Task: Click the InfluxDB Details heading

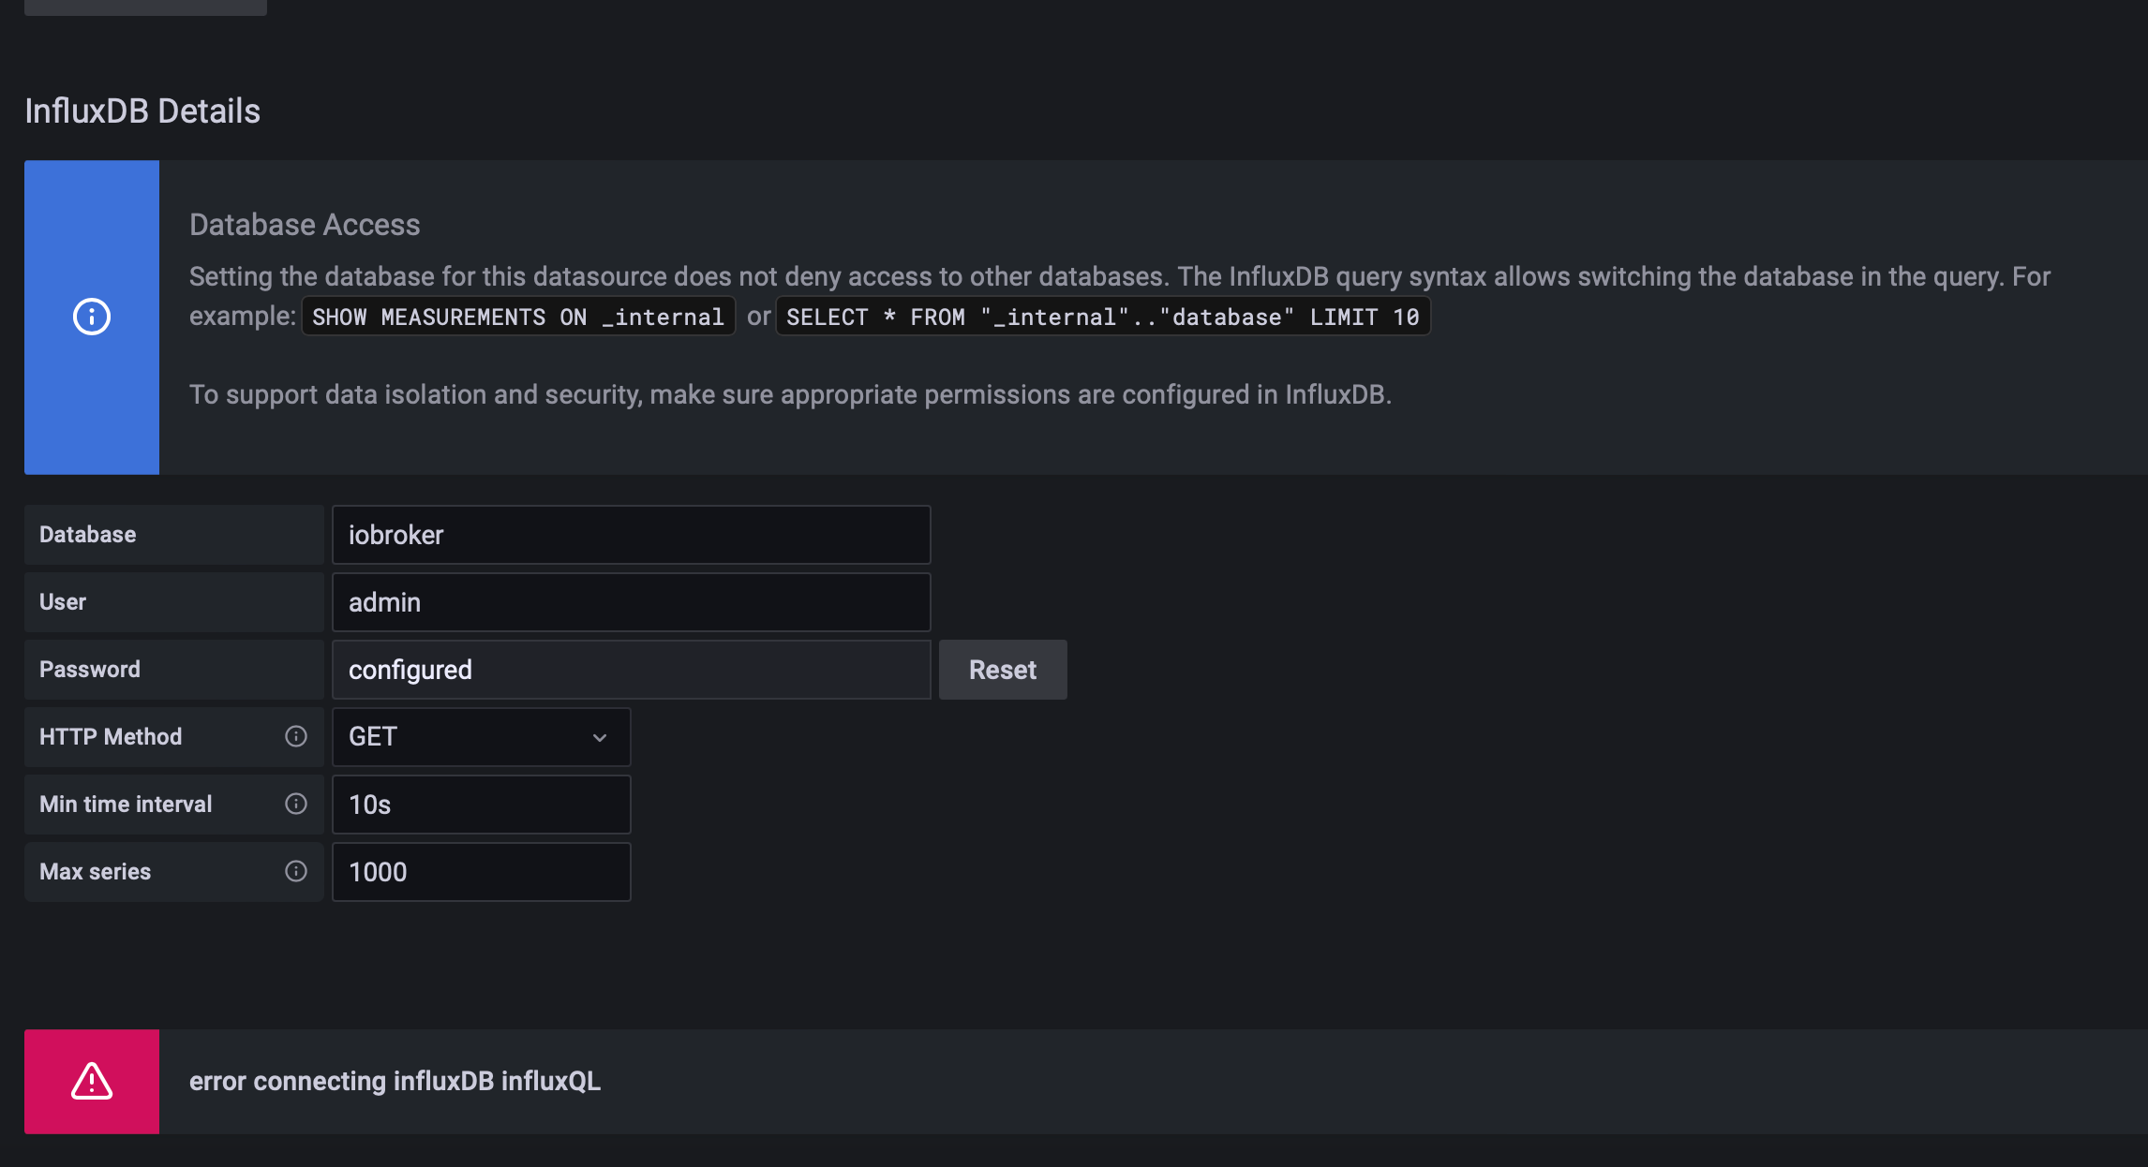Action: pos(142,110)
